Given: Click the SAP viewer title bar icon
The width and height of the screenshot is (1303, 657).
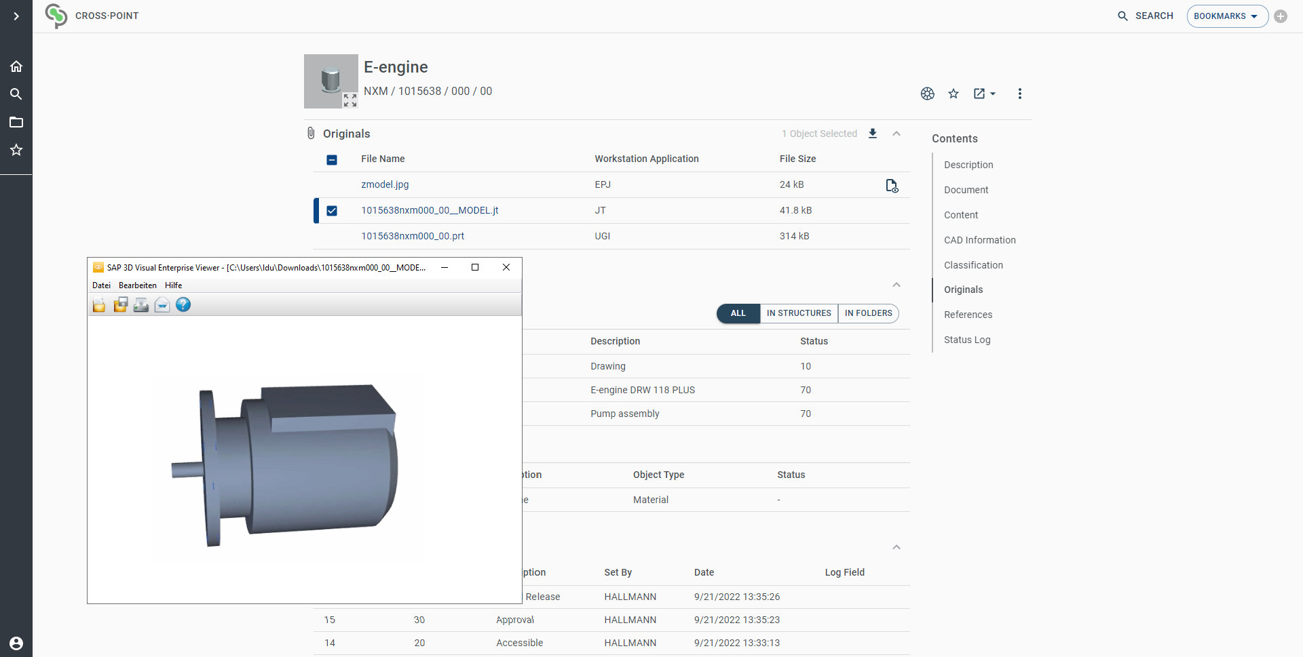Looking at the screenshot, I should click(98, 267).
